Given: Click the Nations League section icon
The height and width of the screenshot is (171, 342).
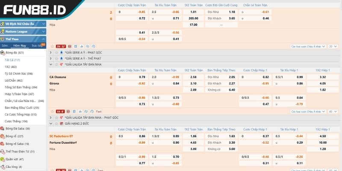Looking at the screenshot, I should tap(3, 31).
